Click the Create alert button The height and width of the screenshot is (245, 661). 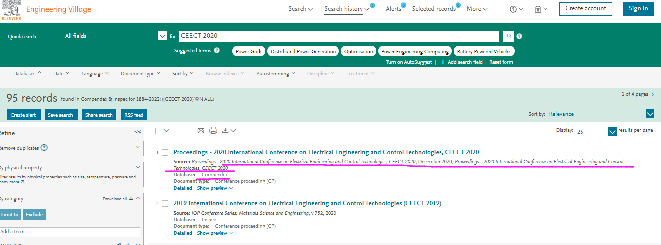coord(24,115)
